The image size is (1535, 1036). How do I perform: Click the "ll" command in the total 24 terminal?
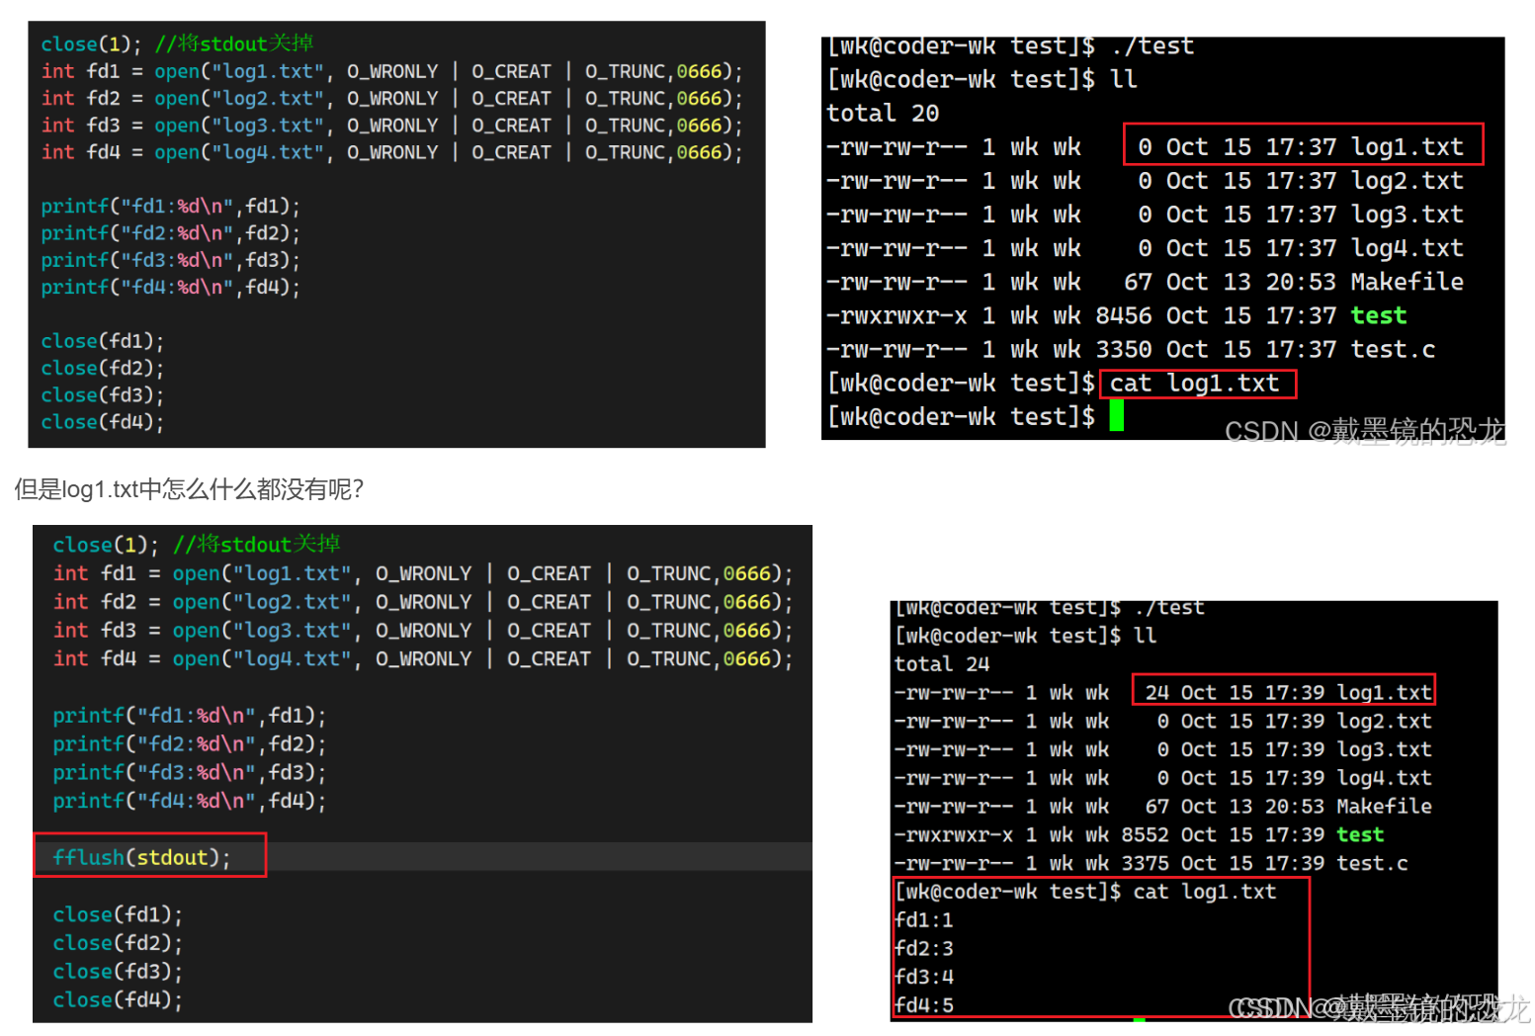(x=1145, y=636)
